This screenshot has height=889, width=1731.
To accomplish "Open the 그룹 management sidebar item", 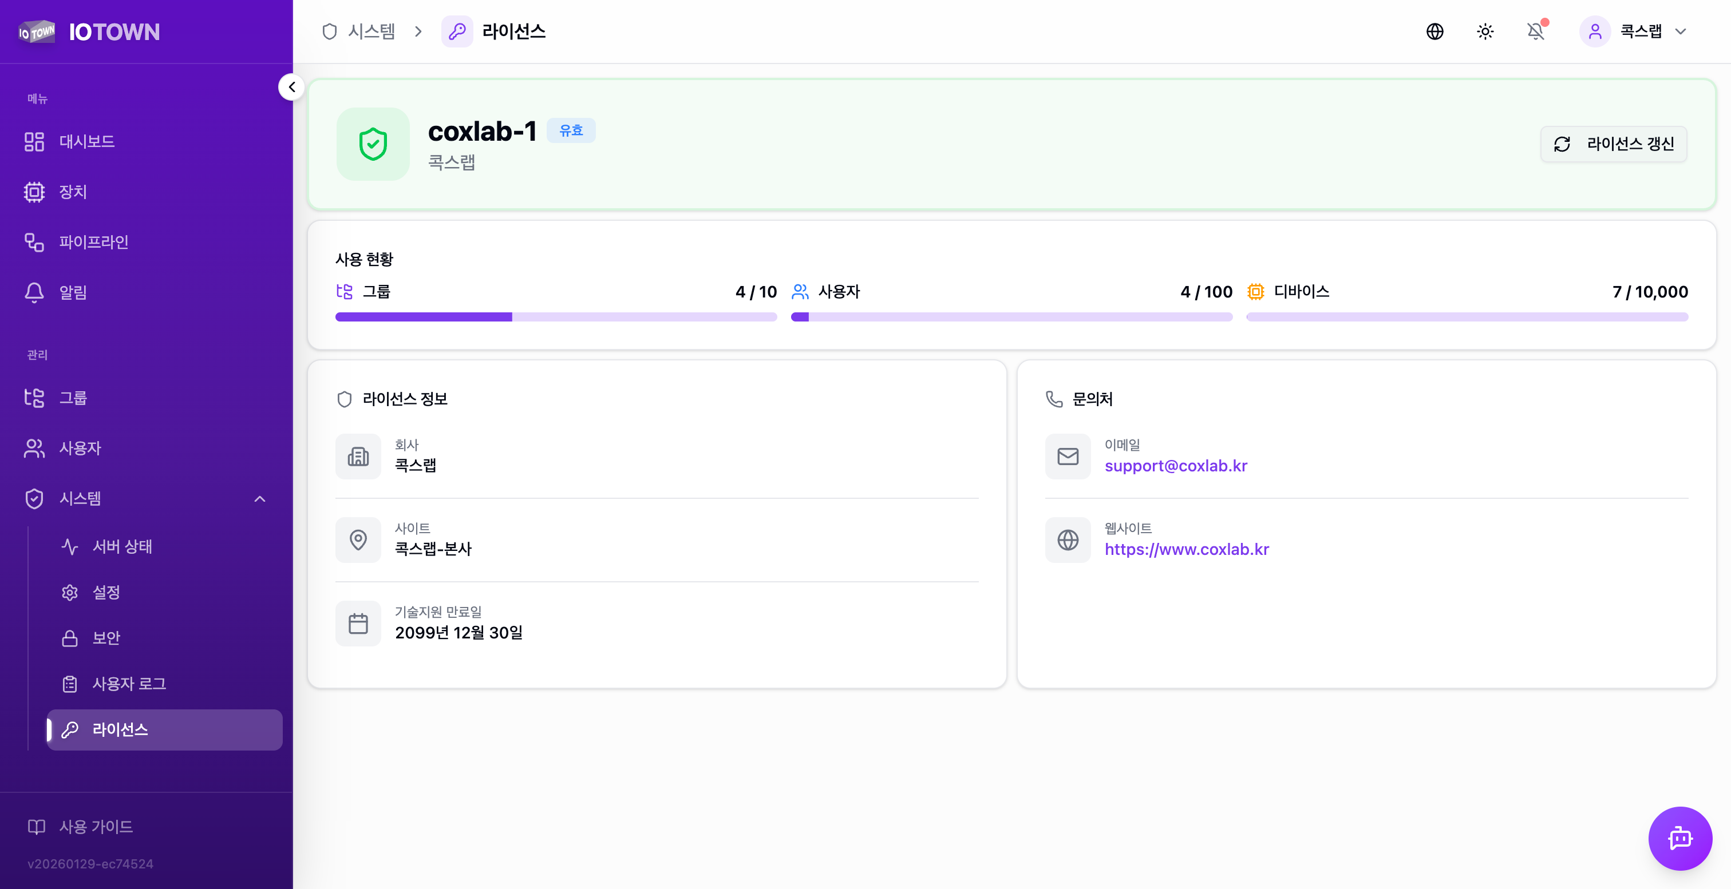I will (x=147, y=398).
